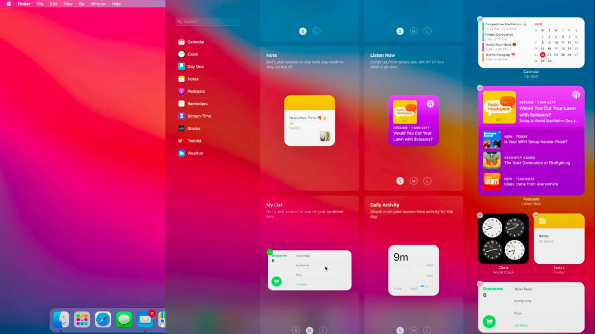
Task: Launch Messages from the Dock
Action: coord(124,320)
